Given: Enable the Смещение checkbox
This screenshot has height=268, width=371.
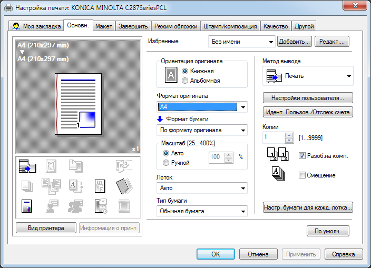Looking at the screenshot, I should click(302, 175).
